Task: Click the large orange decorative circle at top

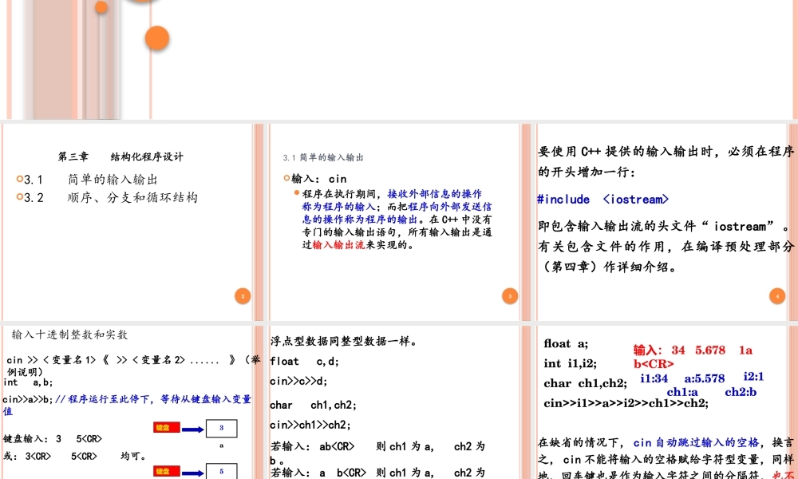Action: pyautogui.click(x=156, y=36)
